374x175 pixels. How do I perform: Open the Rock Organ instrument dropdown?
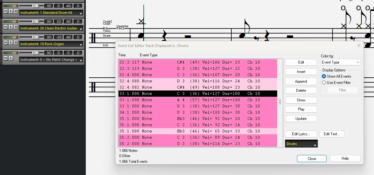[51, 44]
